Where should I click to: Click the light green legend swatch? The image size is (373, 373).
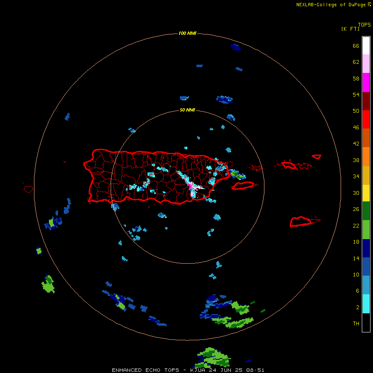click(x=366, y=230)
